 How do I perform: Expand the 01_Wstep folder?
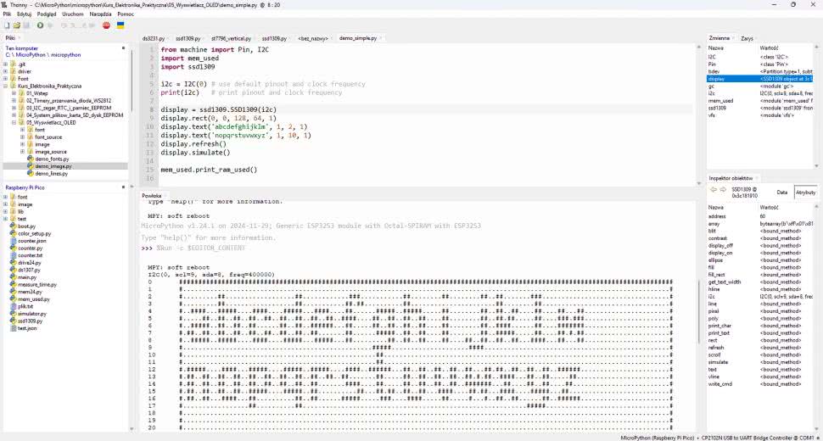[x=14, y=93]
